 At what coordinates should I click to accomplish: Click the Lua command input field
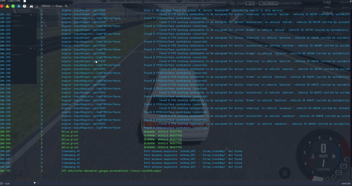pos(189,183)
